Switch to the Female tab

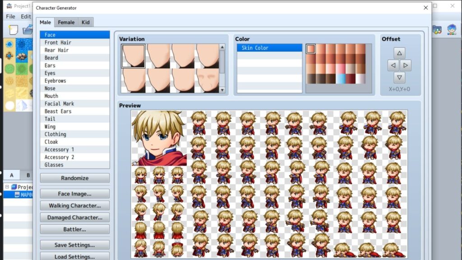click(x=66, y=22)
